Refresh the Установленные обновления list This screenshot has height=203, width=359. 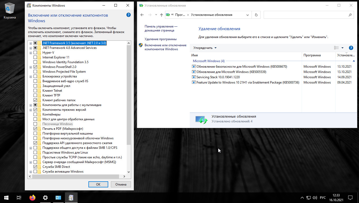click(x=256, y=15)
